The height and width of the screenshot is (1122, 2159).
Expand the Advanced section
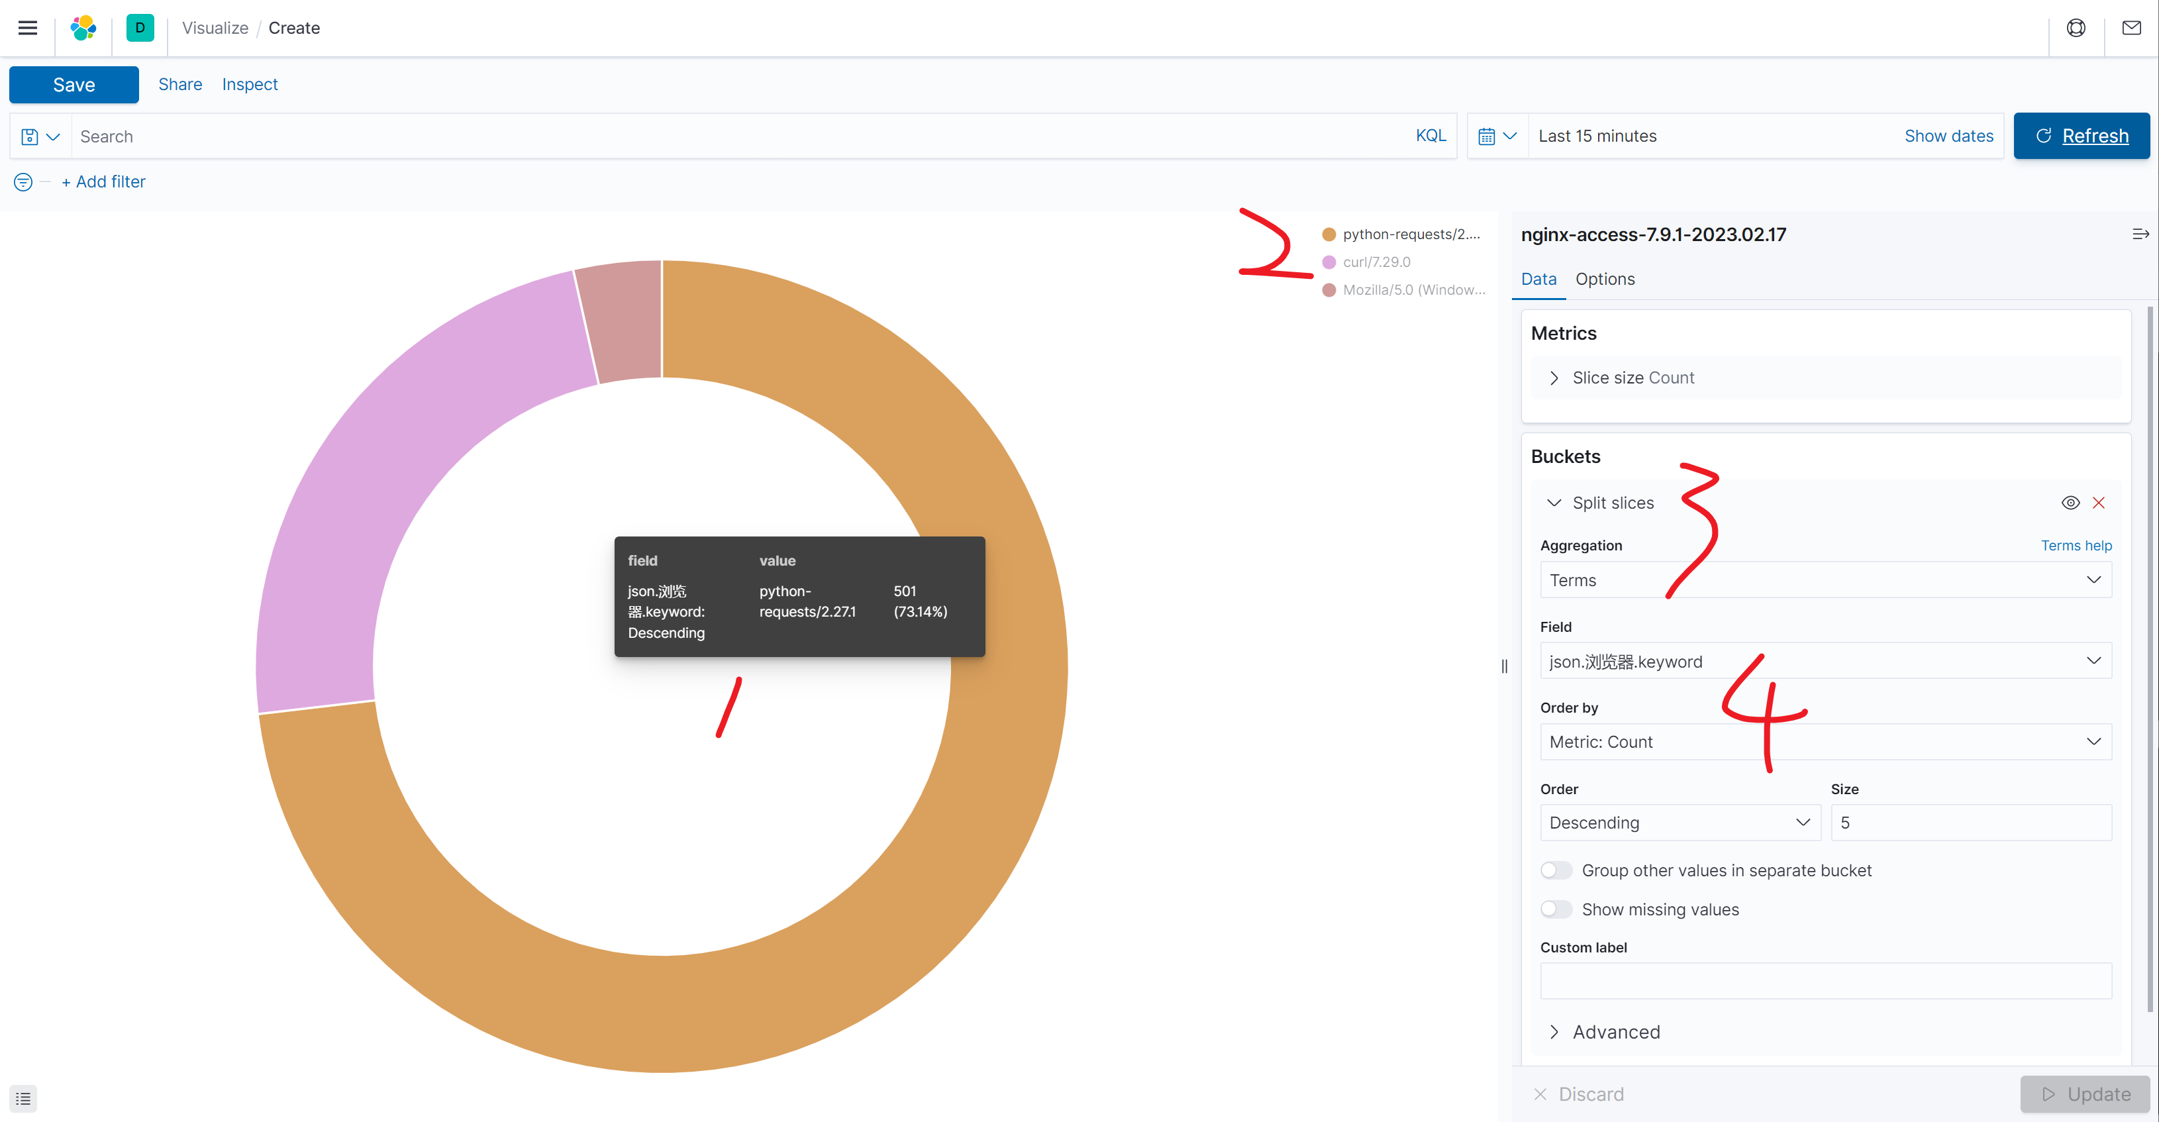tap(1615, 1031)
